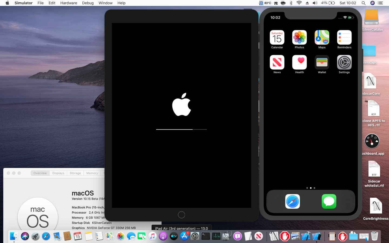Image resolution: width=389 pixels, height=243 pixels.
Task: Open the Trash in the Dock
Action: 374,236
